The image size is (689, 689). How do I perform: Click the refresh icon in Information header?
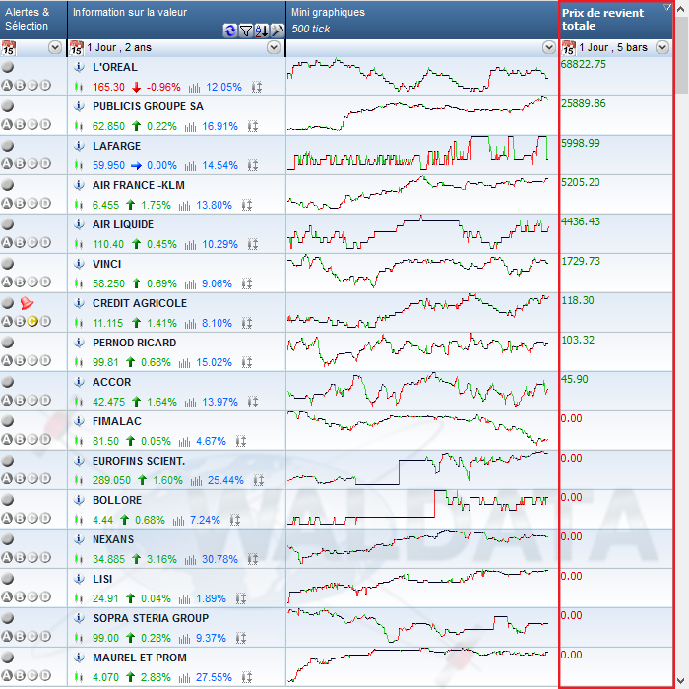click(229, 31)
